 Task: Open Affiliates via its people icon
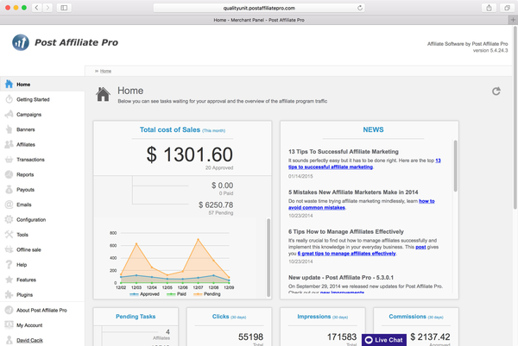point(9,144)
